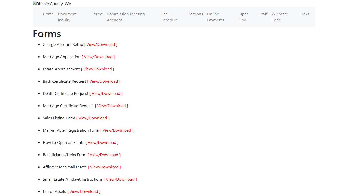Open the Fee Schedule page
Viewport: 348px width, 196px height.
click(169, 17)
